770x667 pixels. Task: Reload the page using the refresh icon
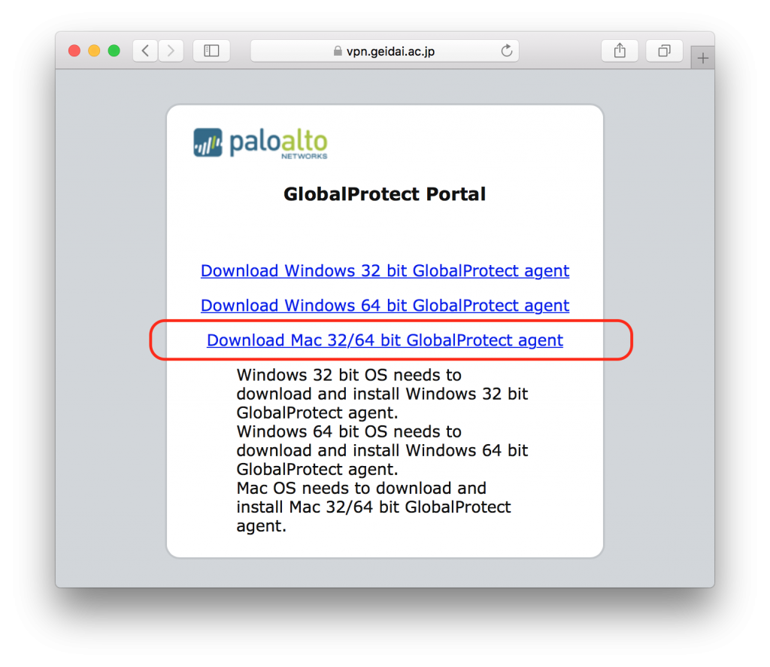coord(506,50)
